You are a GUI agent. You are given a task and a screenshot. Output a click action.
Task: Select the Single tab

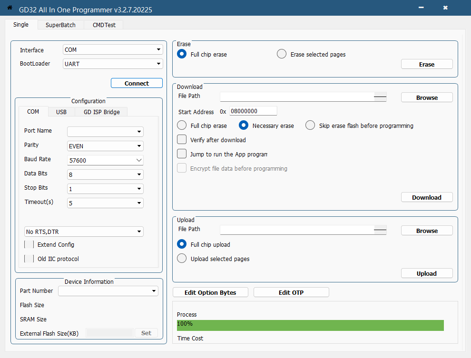tap(21, 25)
